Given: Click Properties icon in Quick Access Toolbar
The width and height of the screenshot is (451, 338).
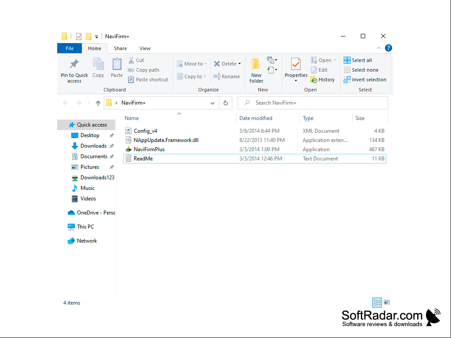Looking at the screenshot, I should (79, 36).
